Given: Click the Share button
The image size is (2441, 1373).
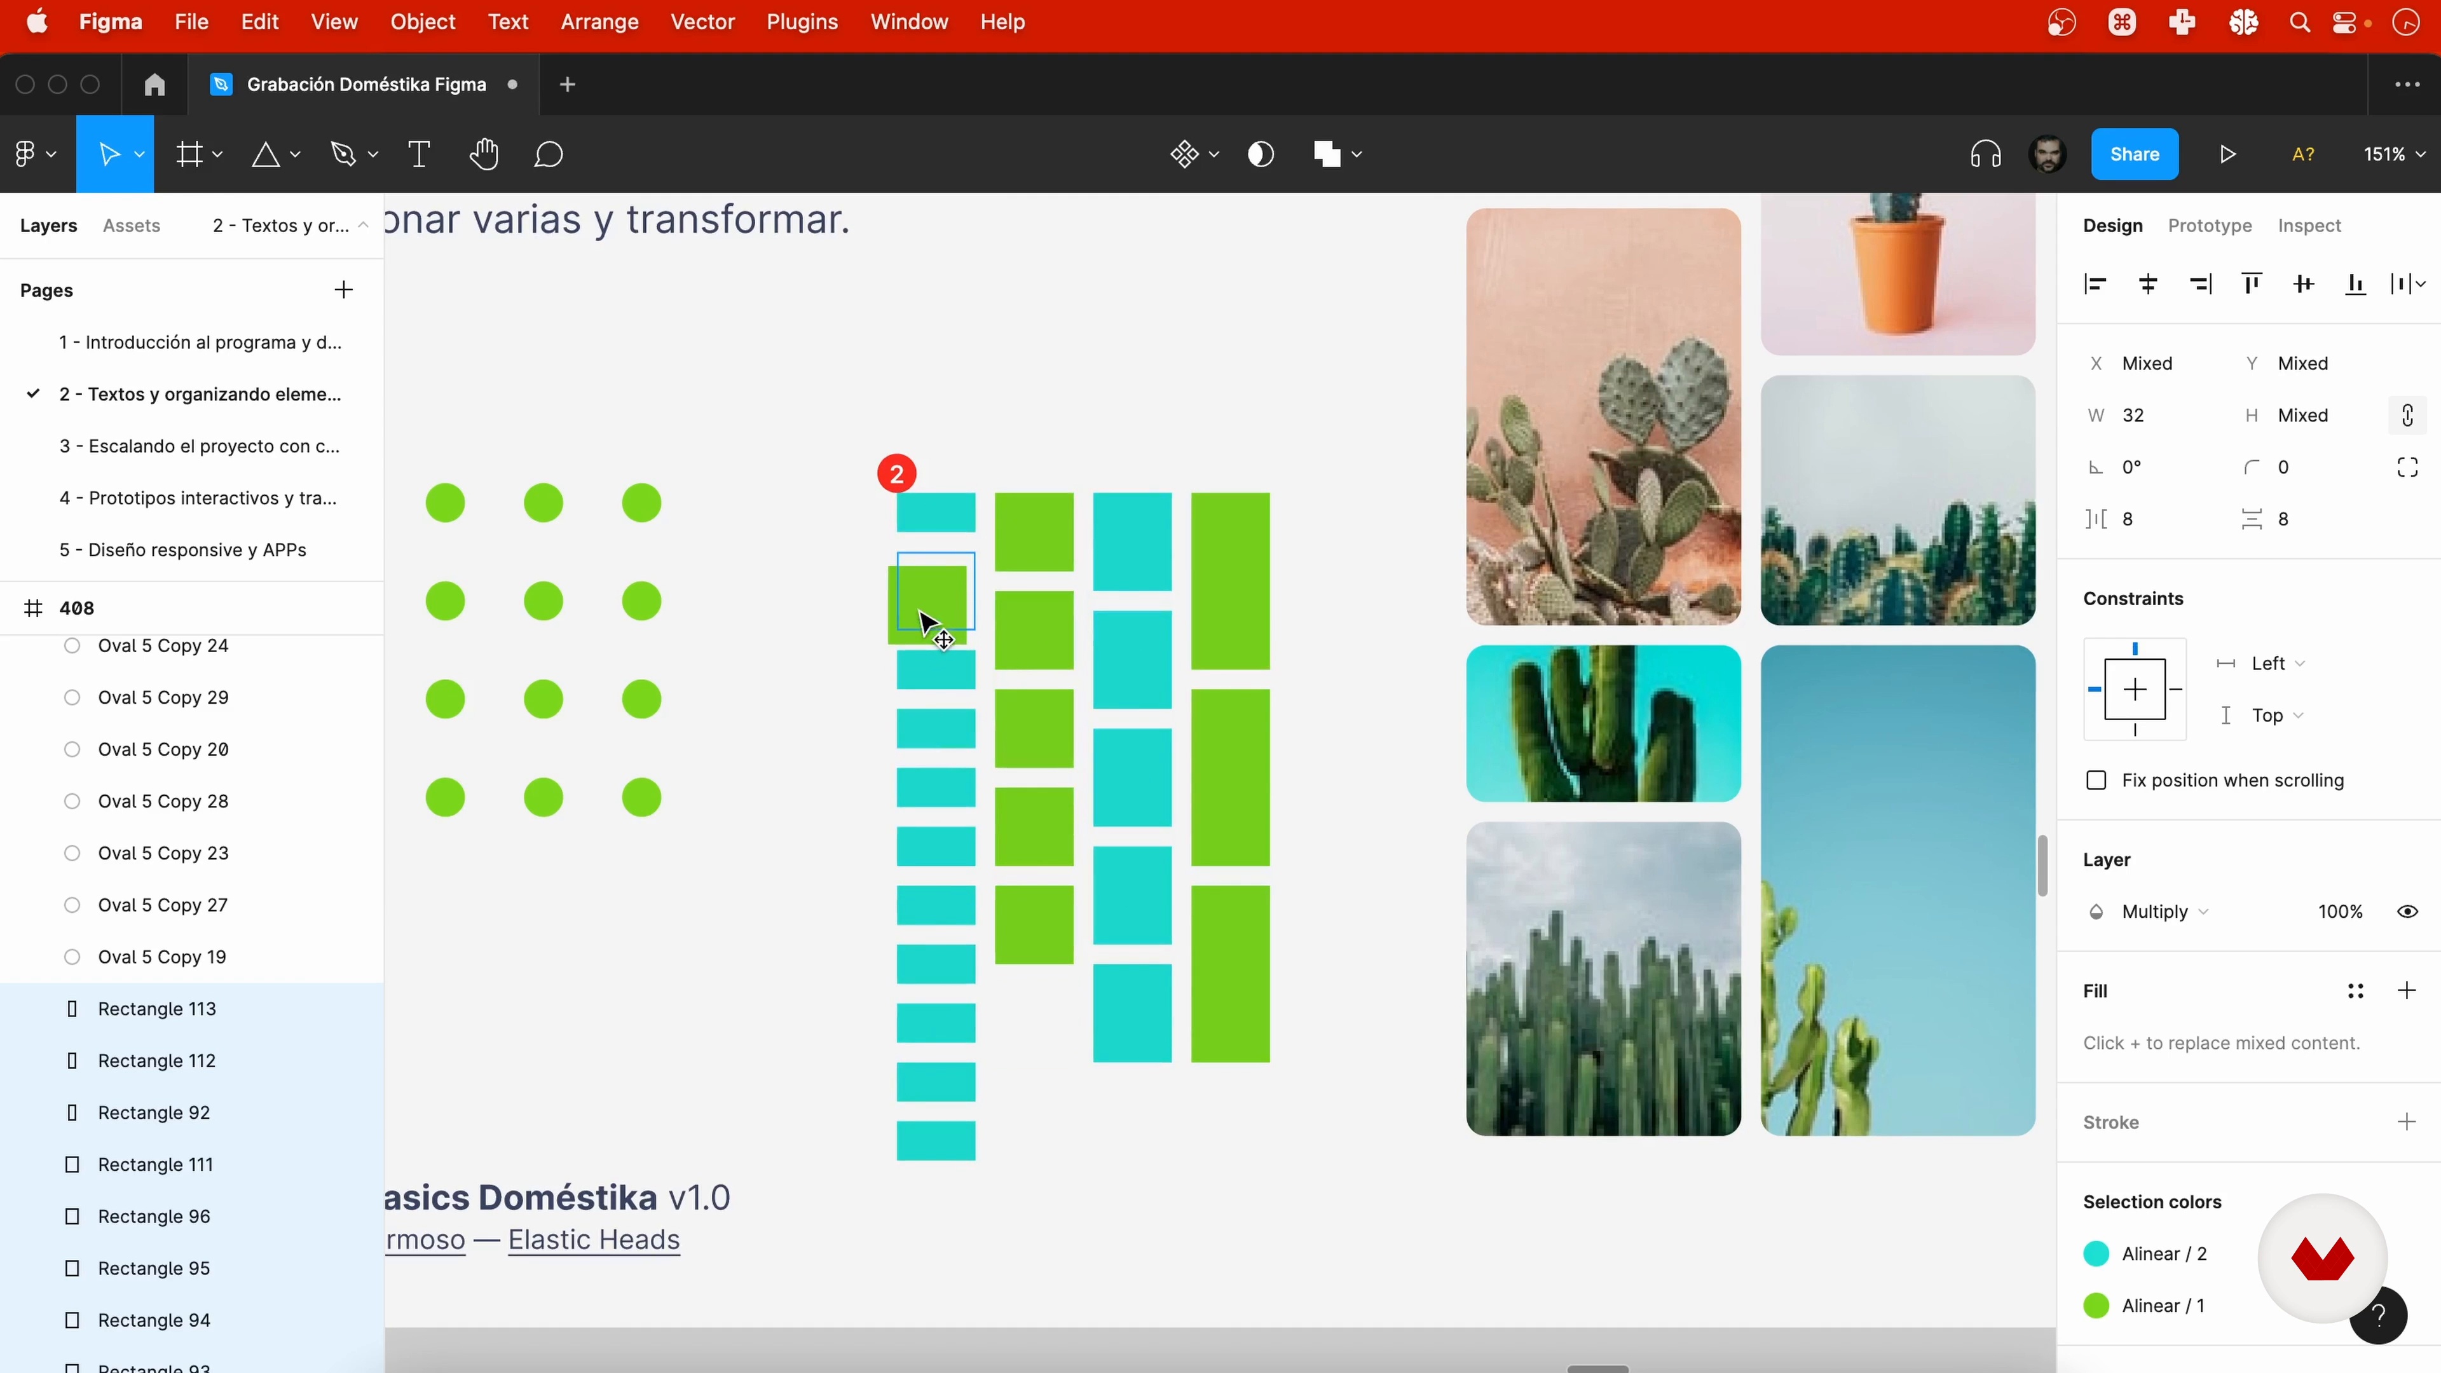Looking at the screenshot, I should click(2134, 153).
